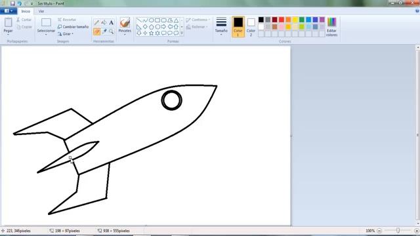The image size is (420, 236).
Task: Select the Color picker eyedropper tool
Action: coord(104,31)
